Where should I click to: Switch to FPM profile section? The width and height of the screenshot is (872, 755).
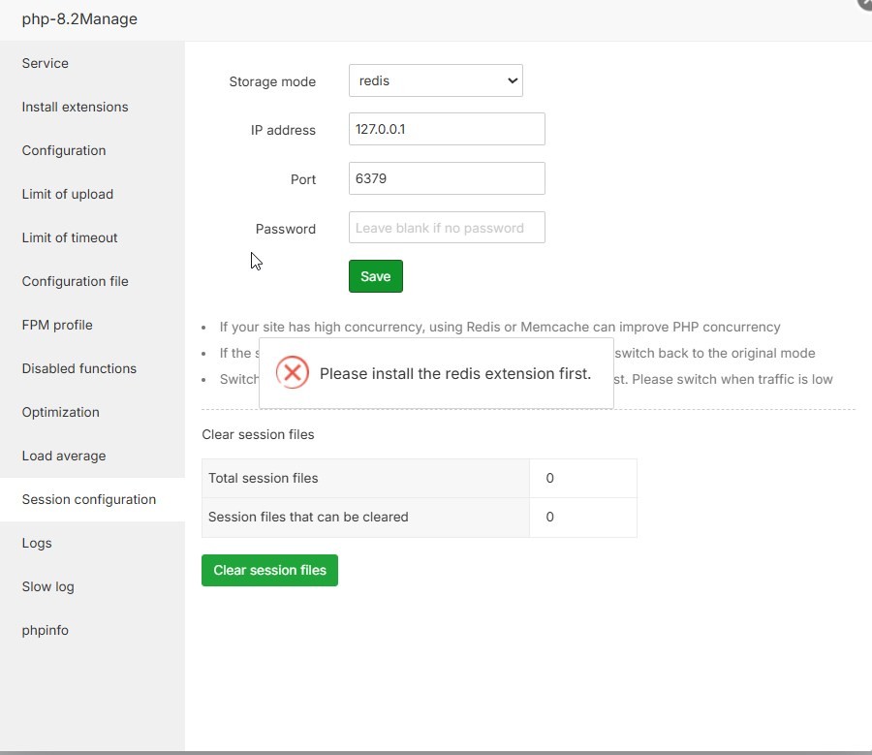(x=57, y=326)
